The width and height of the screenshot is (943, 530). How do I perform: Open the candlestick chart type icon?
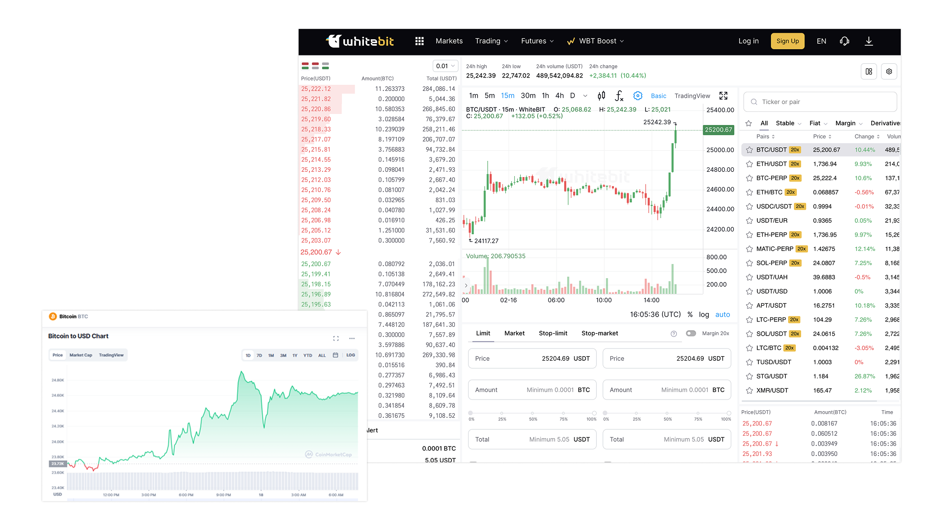[x=601, y=96]
